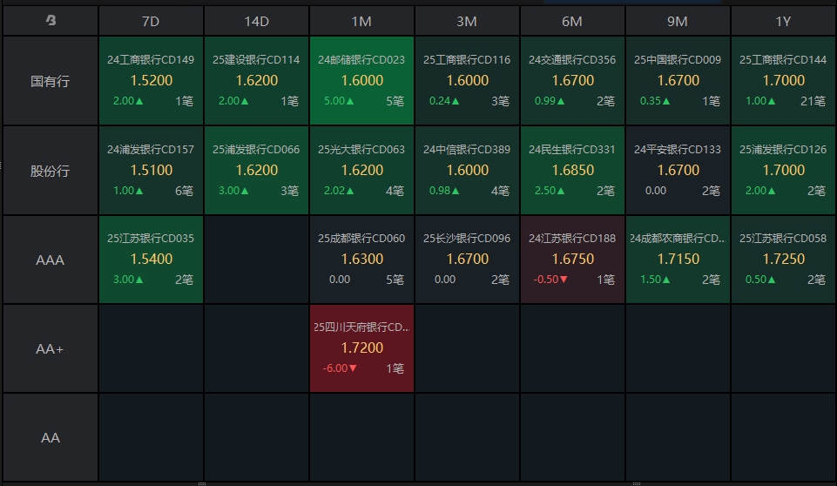Open the 24浦发银行CD157 cell
Screen dimensions: 837x486
pos(151,171)
